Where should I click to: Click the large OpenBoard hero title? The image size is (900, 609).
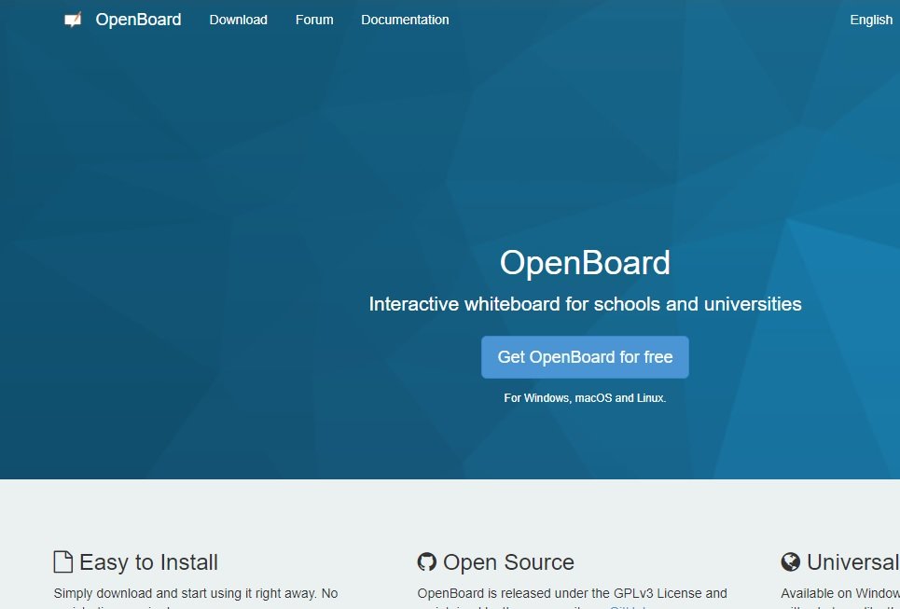click(585, 263)
